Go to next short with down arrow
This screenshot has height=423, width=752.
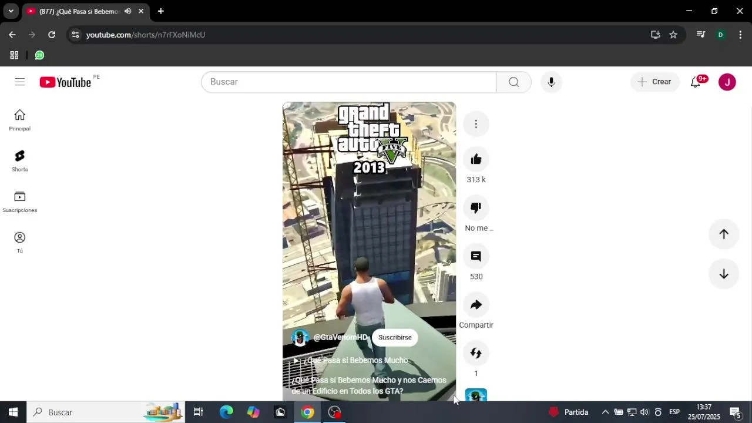(x=724, y=274)
